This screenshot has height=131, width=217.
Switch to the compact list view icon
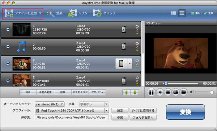click(x=173, y=13)
